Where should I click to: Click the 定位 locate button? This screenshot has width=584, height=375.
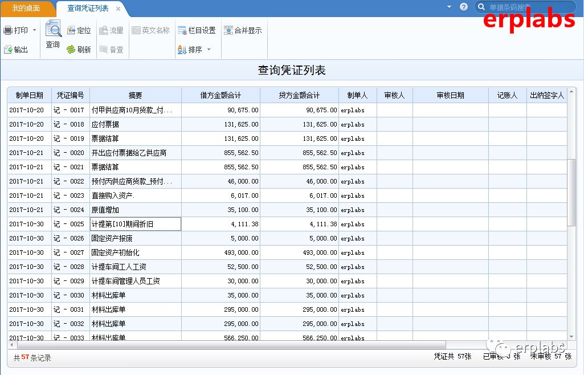pyautogui.click(x=79, y=30)
